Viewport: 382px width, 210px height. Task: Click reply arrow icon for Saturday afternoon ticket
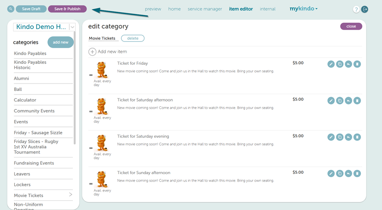[x=348, y=101]
